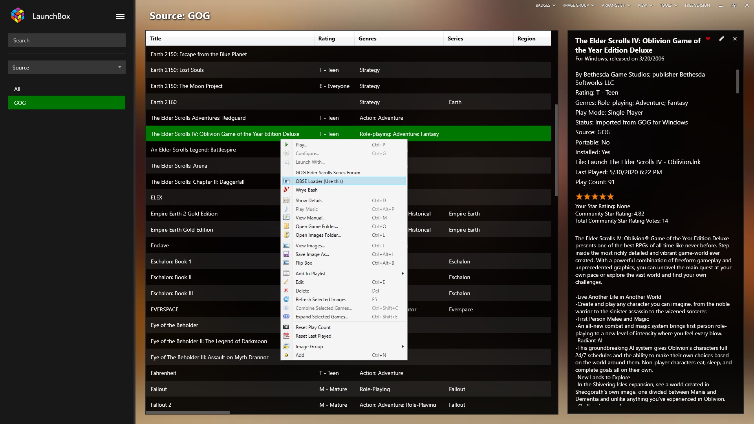This screenshot has height=424, width=754.
Task: Sort by Region column header
Action: (x=532, y=38)
